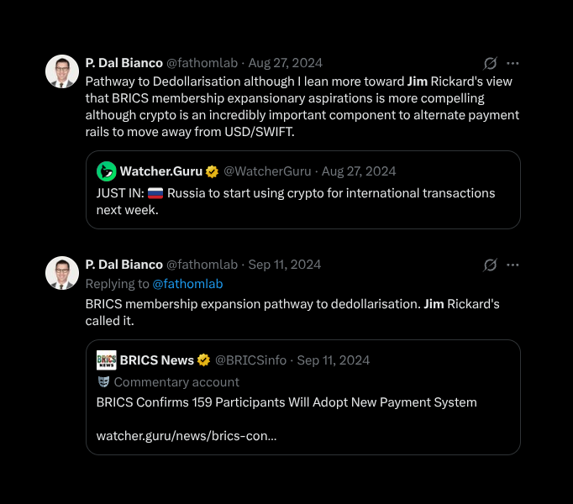
Task: Open quoted post about 159 participants payment system
Action: coord(302,402)
